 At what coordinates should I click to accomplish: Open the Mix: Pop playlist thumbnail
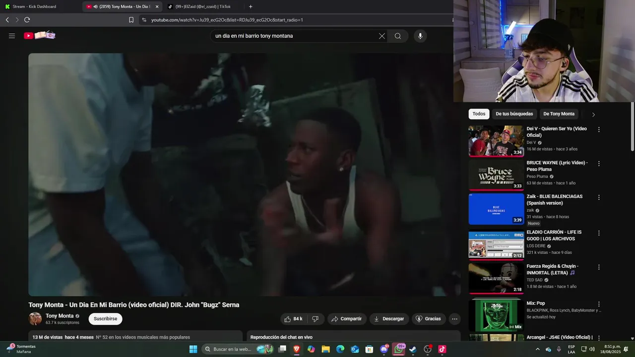[x=496, y=315]
